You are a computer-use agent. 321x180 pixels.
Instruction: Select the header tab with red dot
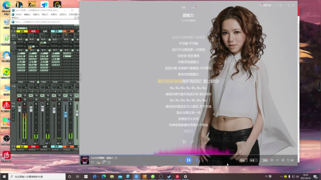coord(193,8)
